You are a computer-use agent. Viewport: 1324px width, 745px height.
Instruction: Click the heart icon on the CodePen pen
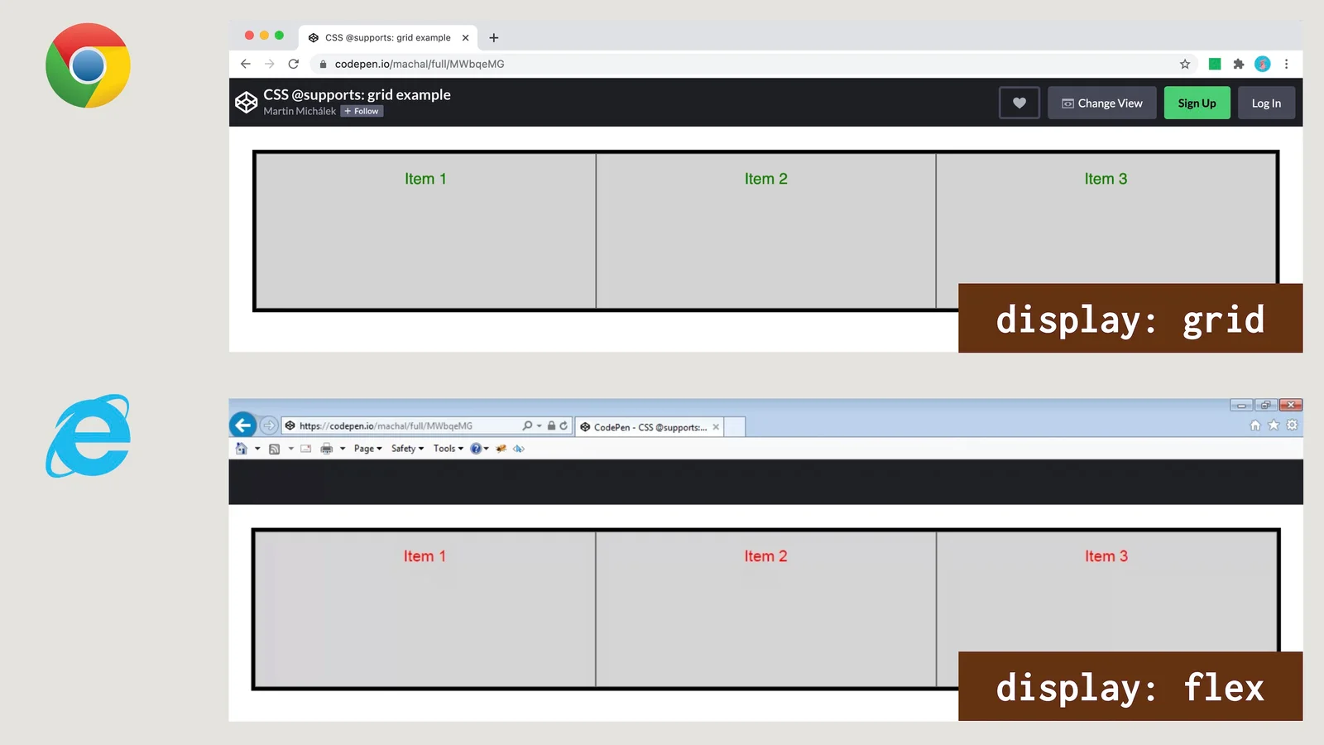(x=1019, y=102)
